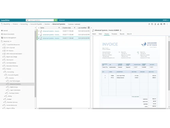170x128 pixels.
Task: Star the Invoice A54848 document
Action: [120, 30]
